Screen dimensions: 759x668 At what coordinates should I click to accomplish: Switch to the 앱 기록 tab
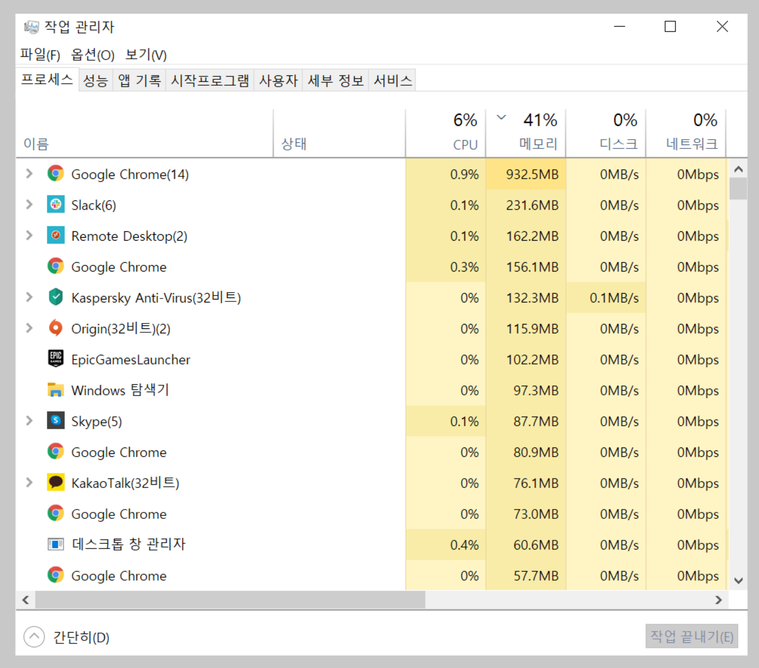140,80
